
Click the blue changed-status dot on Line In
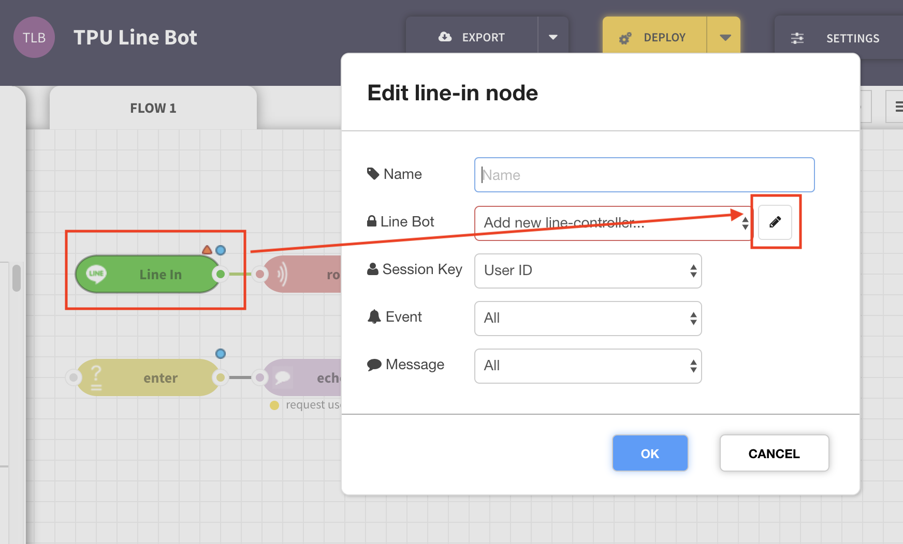221,250
